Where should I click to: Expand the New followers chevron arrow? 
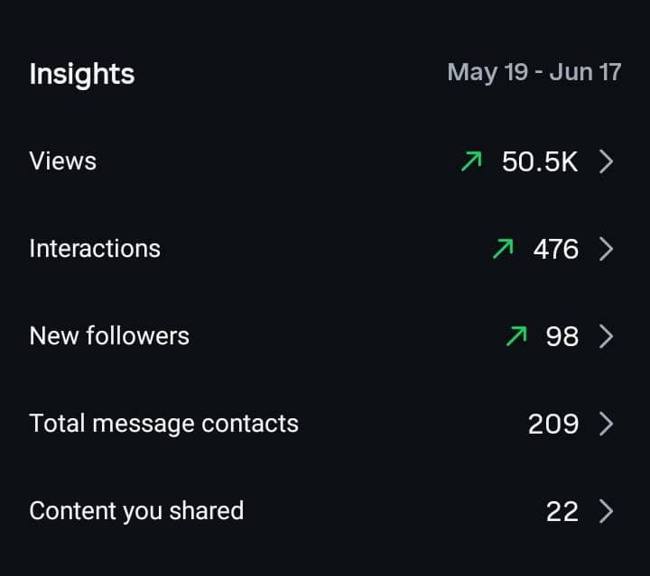607,336
